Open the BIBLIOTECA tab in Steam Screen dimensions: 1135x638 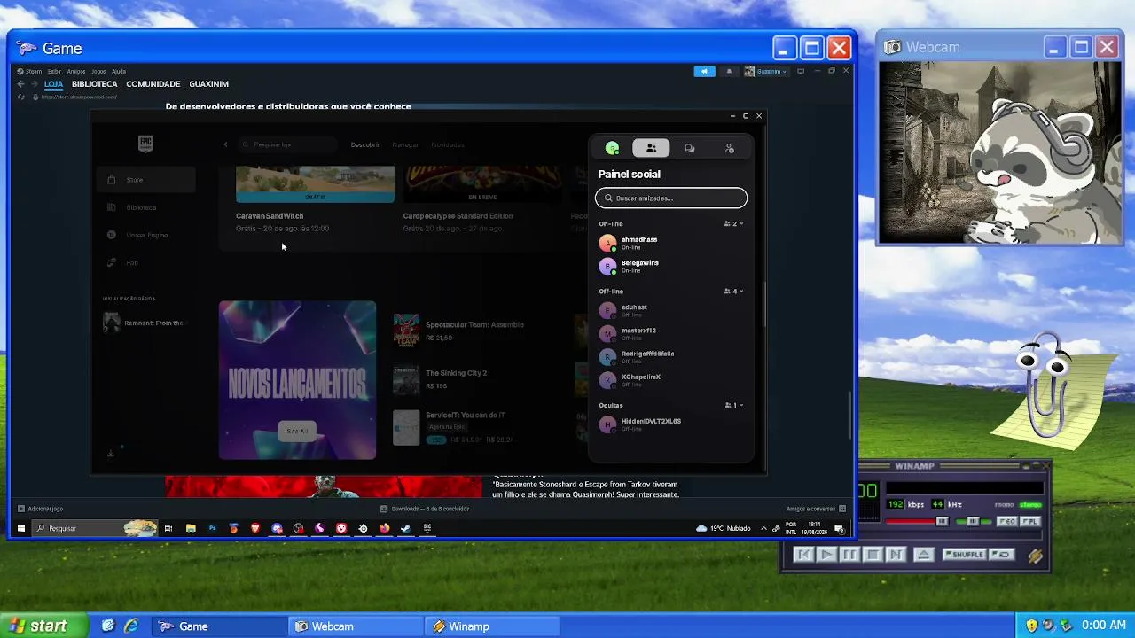pos(95,84)
